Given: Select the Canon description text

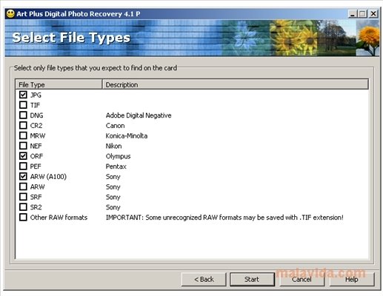Looking at the screenshot, I should (115, 126).
